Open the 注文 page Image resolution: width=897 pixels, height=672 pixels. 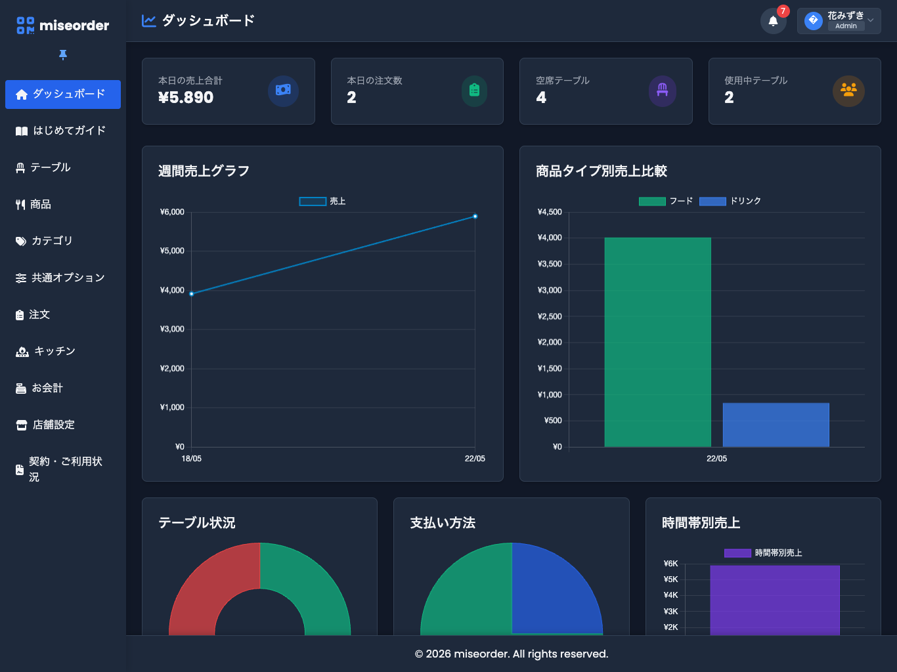[x=63, y=315]
